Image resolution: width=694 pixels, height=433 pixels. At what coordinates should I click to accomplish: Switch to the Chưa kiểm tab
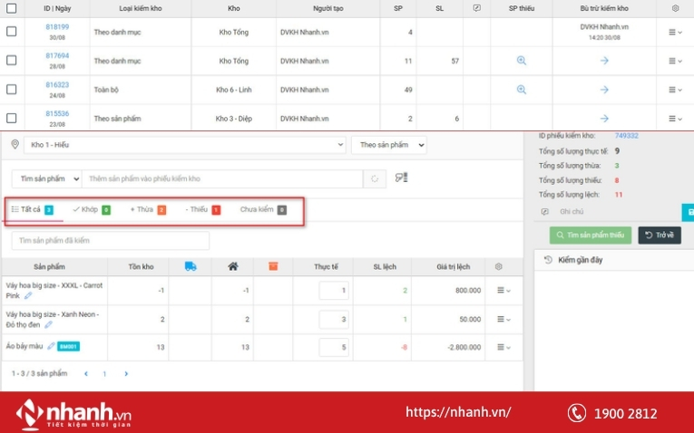[262, 209]
